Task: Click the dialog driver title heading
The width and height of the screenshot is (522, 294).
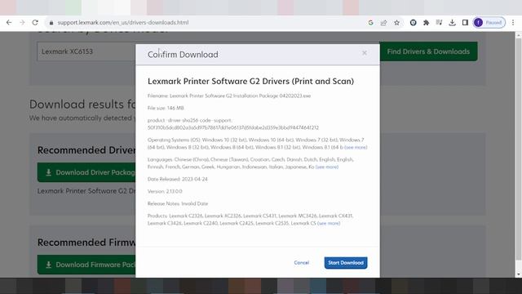Action: [x=250, y=82]
